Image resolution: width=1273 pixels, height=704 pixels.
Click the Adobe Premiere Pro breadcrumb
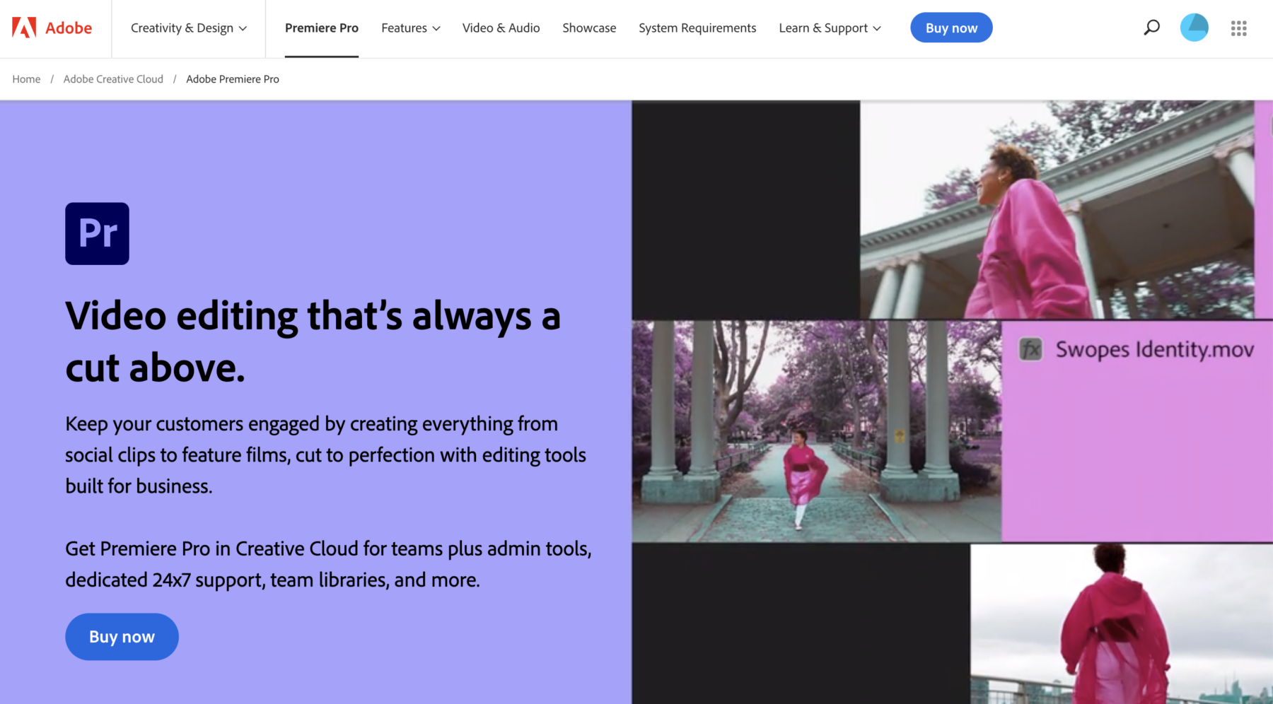tap(233, 79)
